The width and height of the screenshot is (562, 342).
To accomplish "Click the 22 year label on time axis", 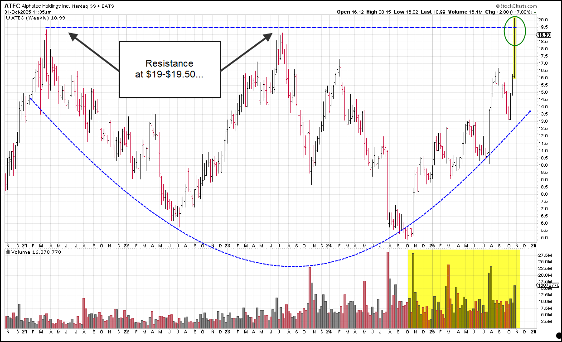I will [x=126, y=246].
